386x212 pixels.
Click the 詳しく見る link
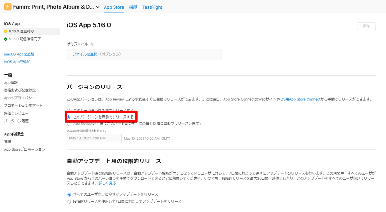[x=108, y=183]
